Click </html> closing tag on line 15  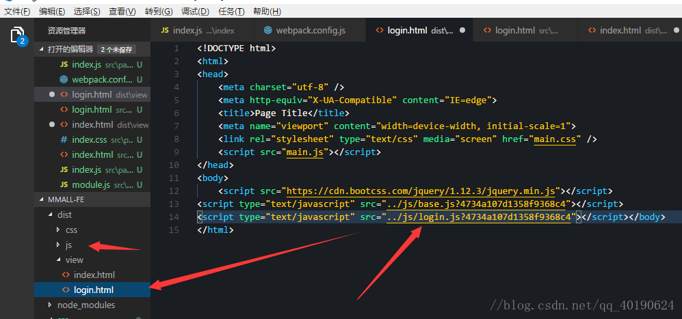point(215,230)
